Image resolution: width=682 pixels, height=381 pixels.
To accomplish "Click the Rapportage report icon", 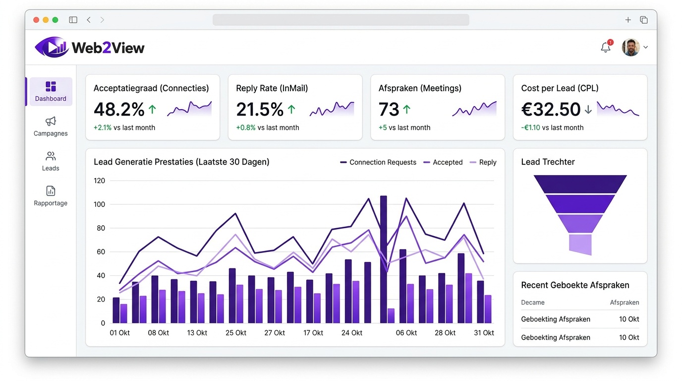I will pos(50,190).
